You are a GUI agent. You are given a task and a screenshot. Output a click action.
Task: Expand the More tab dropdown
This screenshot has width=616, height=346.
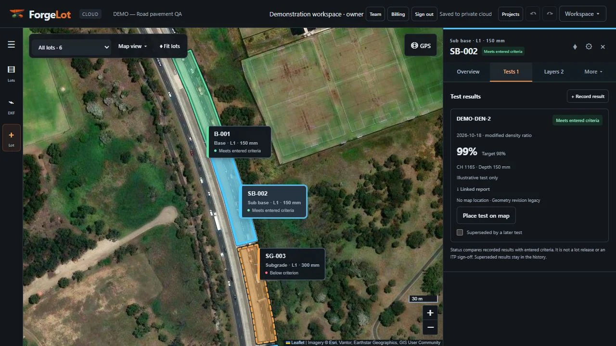(593, 72)
